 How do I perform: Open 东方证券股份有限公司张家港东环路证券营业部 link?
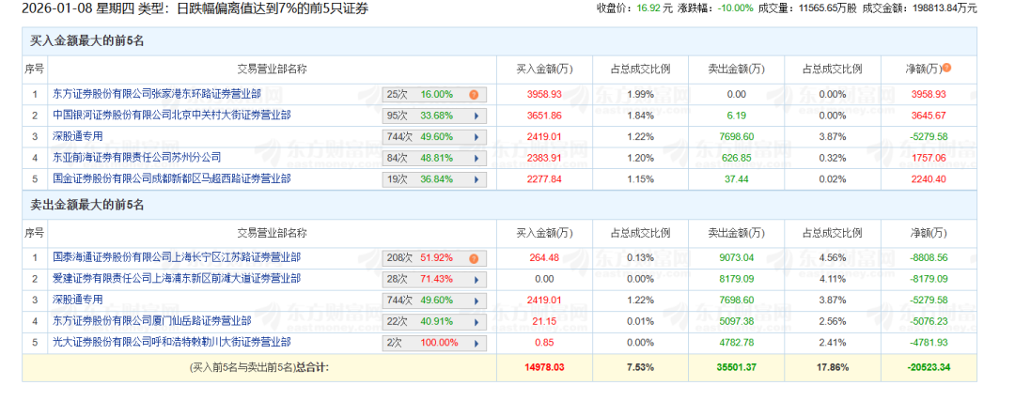coord(157,95)
